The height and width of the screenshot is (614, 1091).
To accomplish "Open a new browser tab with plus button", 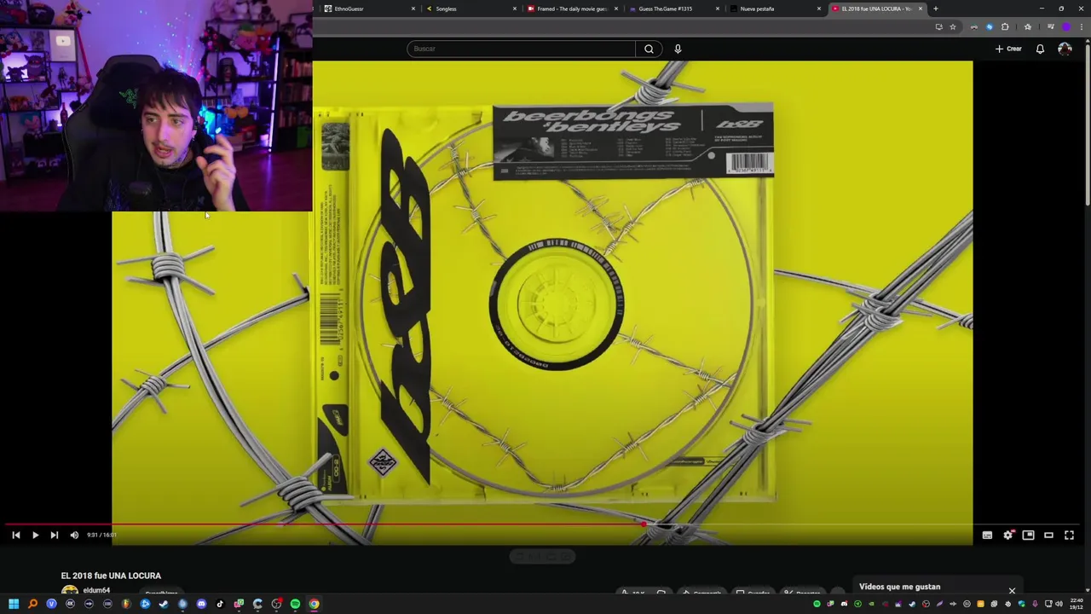I will (x=936, y=9).
